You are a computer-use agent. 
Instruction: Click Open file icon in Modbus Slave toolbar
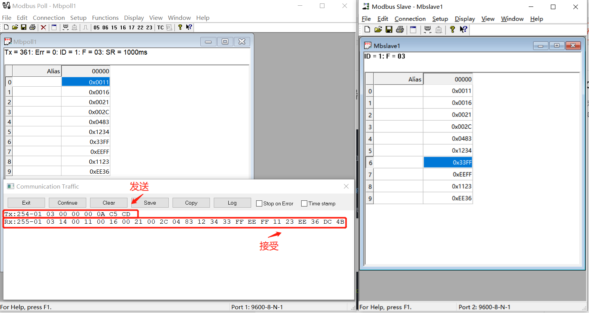pyautogui.click(x=378, y=29)
